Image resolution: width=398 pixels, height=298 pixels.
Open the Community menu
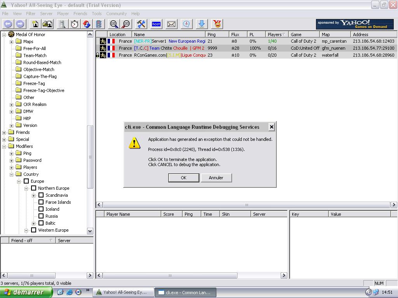(x=117, y=14)
